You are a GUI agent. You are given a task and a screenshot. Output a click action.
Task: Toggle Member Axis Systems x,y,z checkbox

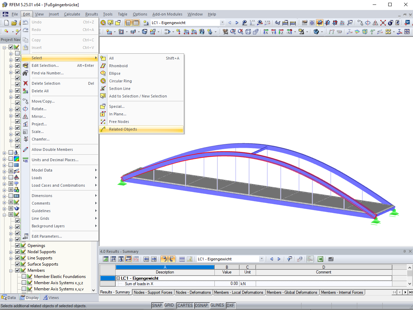point(24,283)
